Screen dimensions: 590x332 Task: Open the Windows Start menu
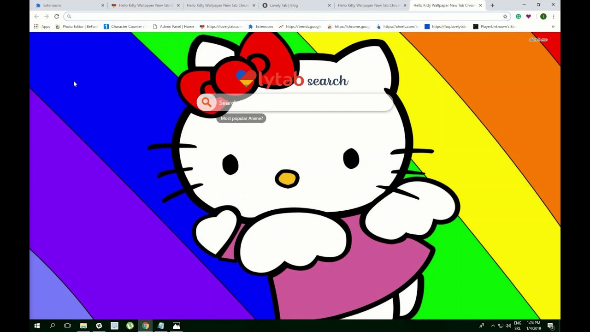(x=37, y=326)
